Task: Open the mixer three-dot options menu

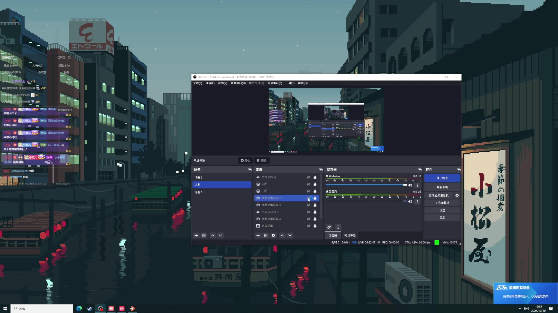Action: click(x=338, y=227)
